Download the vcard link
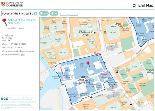The width and height of the screenshot is (155, 111). pyautogui.click(x=22, y=28)
